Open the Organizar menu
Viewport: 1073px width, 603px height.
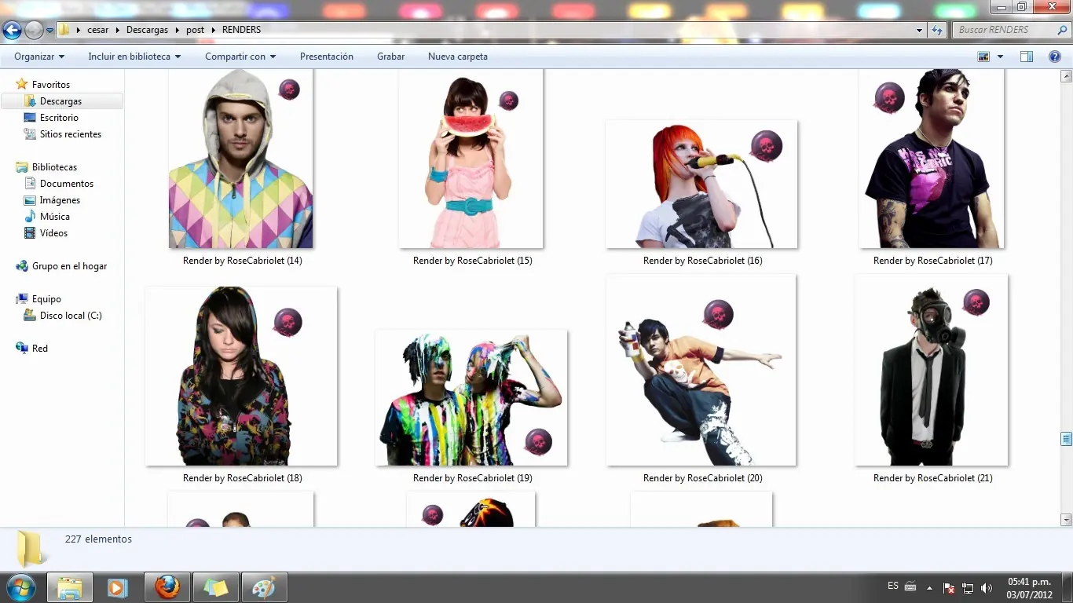coord(39,57)
